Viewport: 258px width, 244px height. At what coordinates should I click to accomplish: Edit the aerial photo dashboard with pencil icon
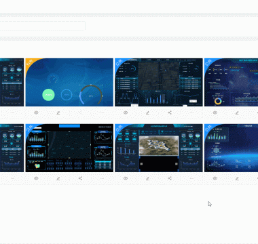[147, 178]
